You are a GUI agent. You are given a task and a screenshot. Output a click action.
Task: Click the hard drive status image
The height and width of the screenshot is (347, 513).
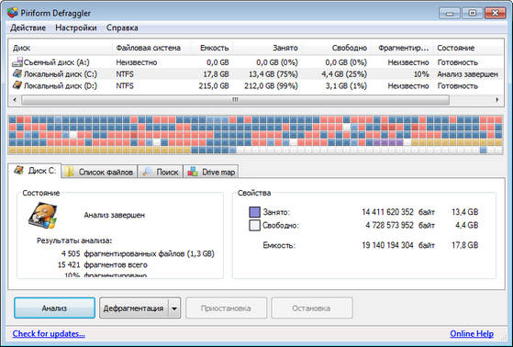click(x=43, y=216)
